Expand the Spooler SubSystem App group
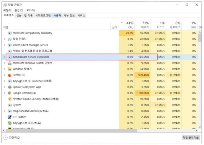This screenshot has width=204, height=145. click(x=5, y=87)
